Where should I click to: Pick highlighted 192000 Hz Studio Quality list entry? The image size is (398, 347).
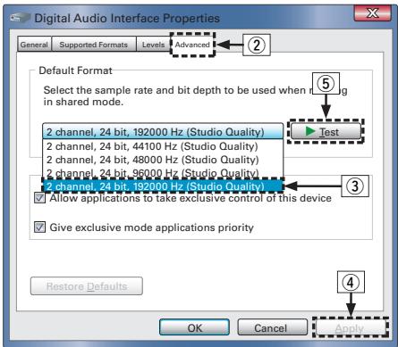(x=163, y=186)
